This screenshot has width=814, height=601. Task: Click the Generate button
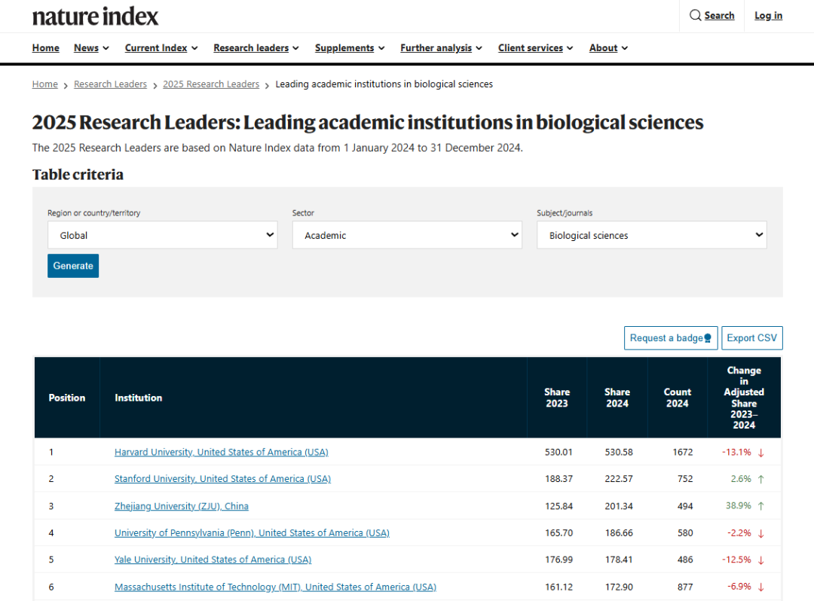point(73,266)
